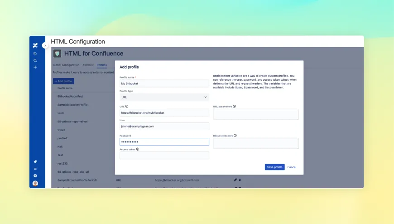Open notifications icon in the lower sidebar
The width and height of the screenshot is (394, 224).
pyautogui.click(x=35, y=162)
